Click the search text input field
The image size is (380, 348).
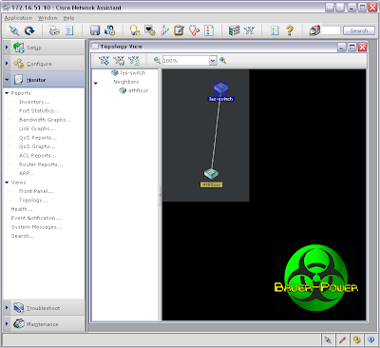(x=331, y=30)
